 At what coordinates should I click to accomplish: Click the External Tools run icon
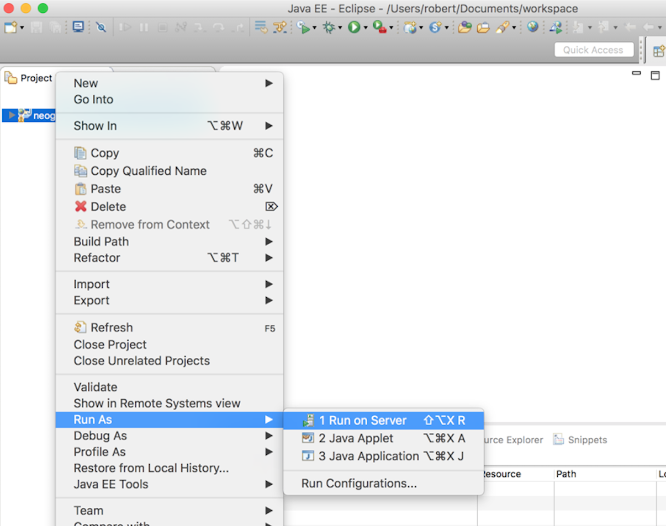click(379, 27)
